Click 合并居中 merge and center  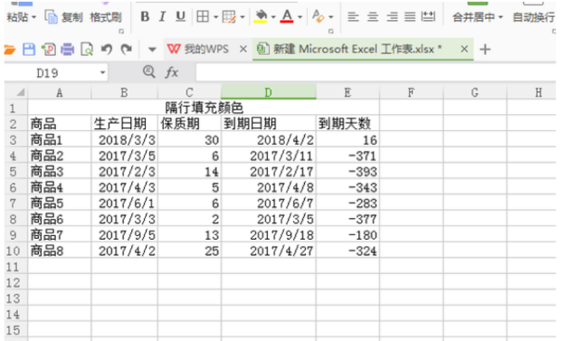(x=474, y=17)
